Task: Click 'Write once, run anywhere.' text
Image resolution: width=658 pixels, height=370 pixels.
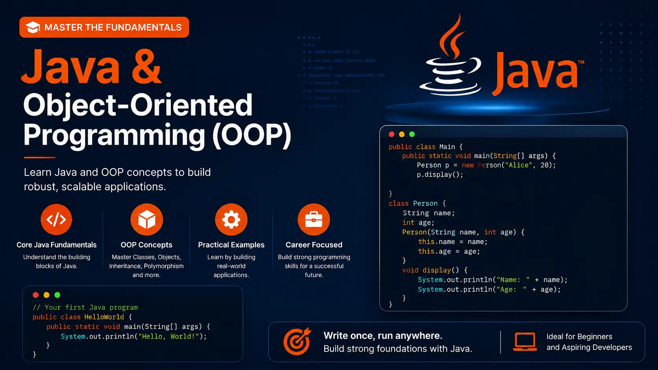Action: (x=383, y=336)
